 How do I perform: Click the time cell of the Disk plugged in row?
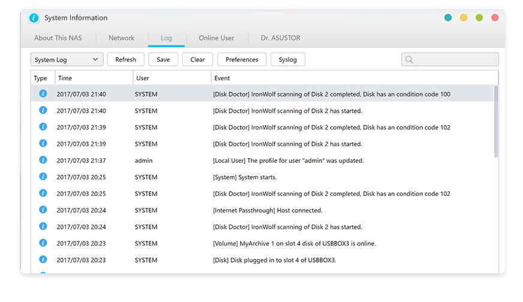coord(81,260)
